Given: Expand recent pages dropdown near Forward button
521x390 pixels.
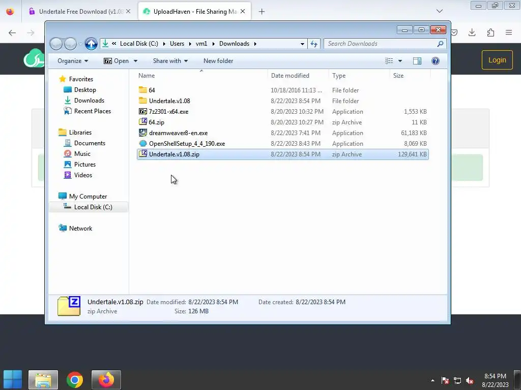Looking at the screenshot, I should 80,44.
